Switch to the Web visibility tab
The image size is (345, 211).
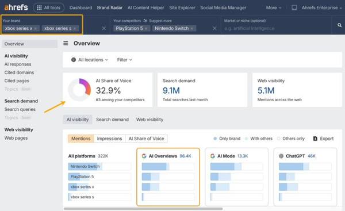[x=149, y=120]
